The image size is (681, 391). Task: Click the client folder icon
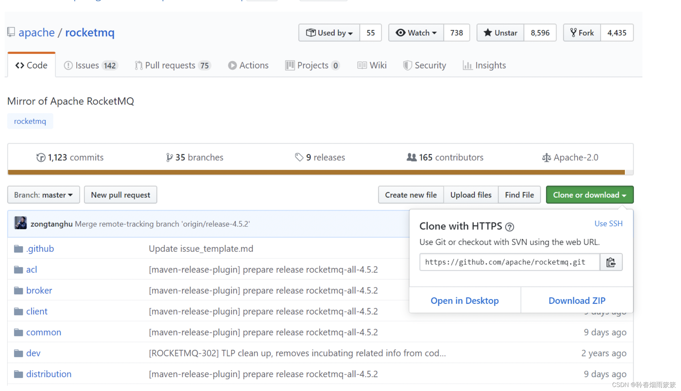tap(18, 312)
